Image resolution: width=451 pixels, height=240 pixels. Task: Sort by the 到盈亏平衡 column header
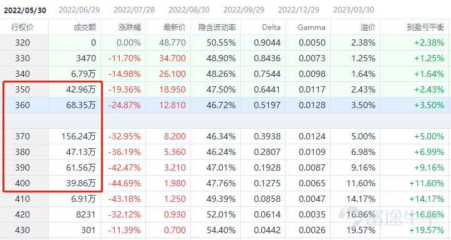425,27
